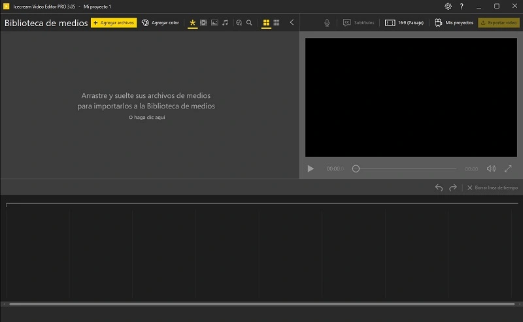Image resolution: width=523 pixels, height=322 pixels.
Task: Click the black video preview area
Action: point(411,97)
